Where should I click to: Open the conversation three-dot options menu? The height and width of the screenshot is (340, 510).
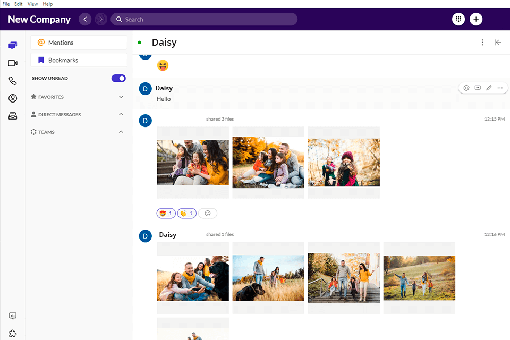click(x=482, y=42)
